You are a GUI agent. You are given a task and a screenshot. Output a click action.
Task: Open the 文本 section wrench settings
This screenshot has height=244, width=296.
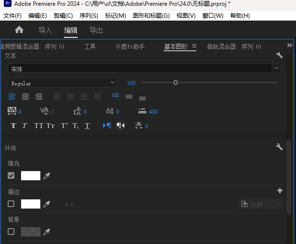click(279, 55)
